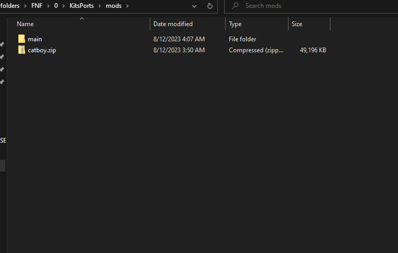Select the main folder icon

click(x=21, y=39)
